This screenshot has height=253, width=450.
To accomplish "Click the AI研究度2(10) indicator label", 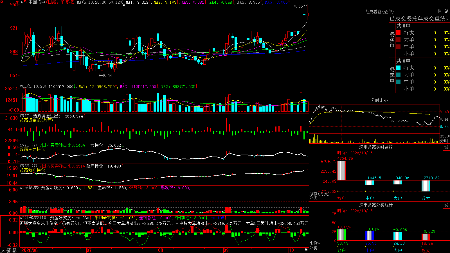I will point(34,218).
